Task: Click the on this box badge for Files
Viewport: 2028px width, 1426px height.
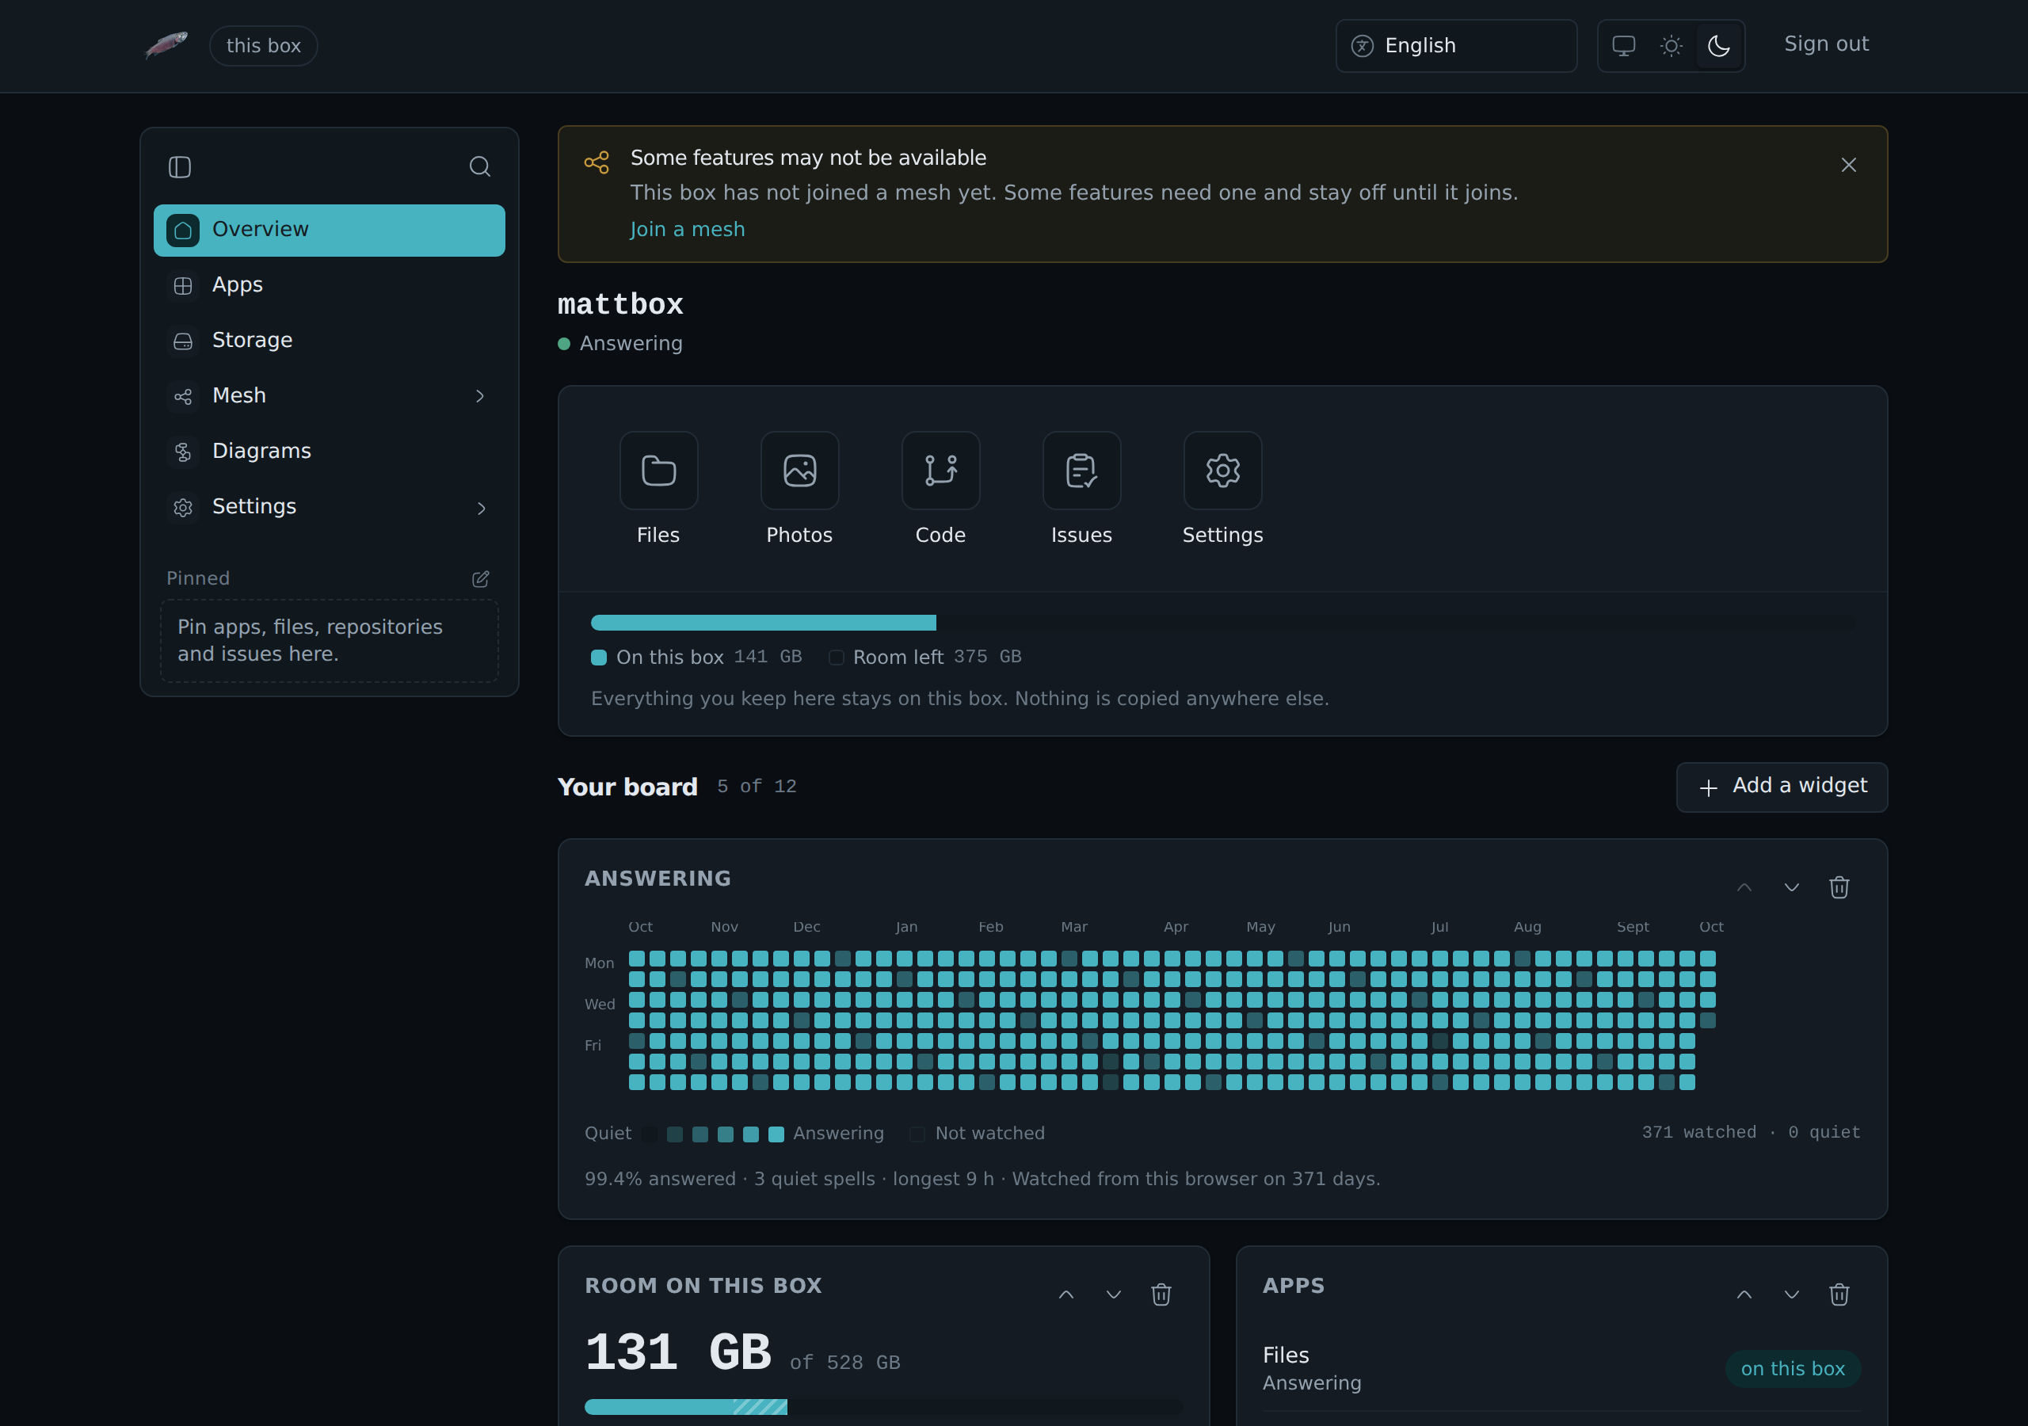Action: (x=1792, y=1369)
